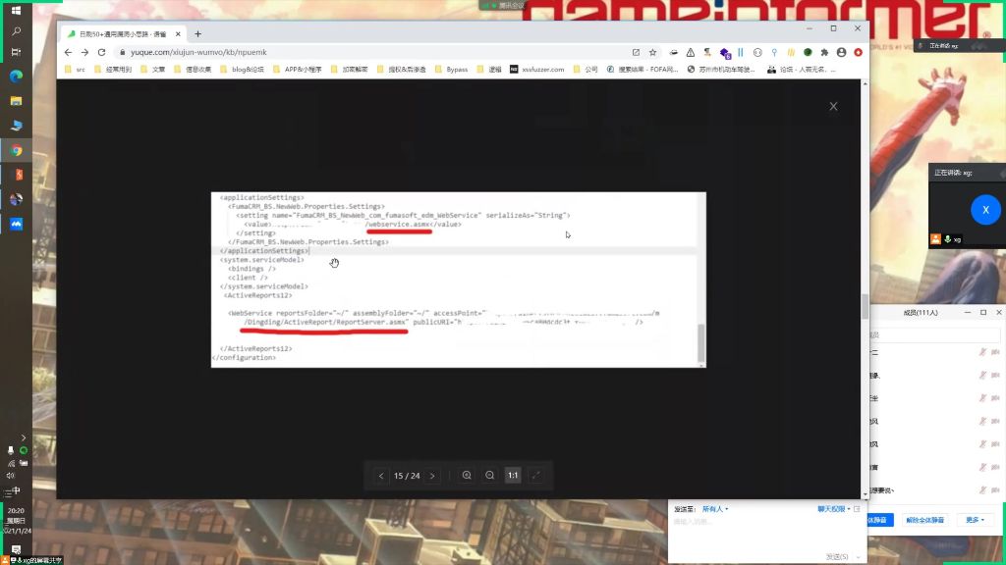Click the speaker avatar X in meeting
Image resolution: width=1006 pixels, height=565 pixels.
click(x=985, y=210)
